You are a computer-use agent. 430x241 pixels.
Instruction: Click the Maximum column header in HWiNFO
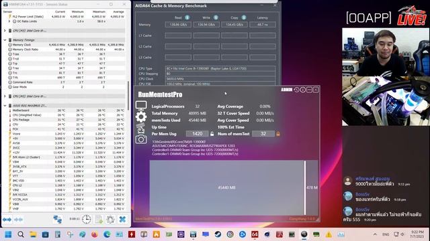(x=99, y=12)
